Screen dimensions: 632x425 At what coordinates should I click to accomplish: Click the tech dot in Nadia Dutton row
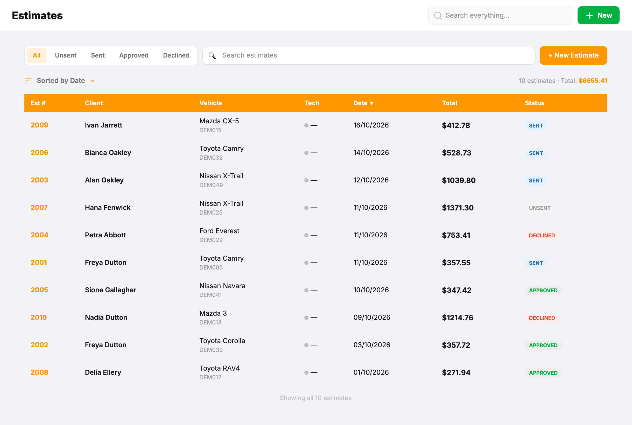click(x=306, y=318)
